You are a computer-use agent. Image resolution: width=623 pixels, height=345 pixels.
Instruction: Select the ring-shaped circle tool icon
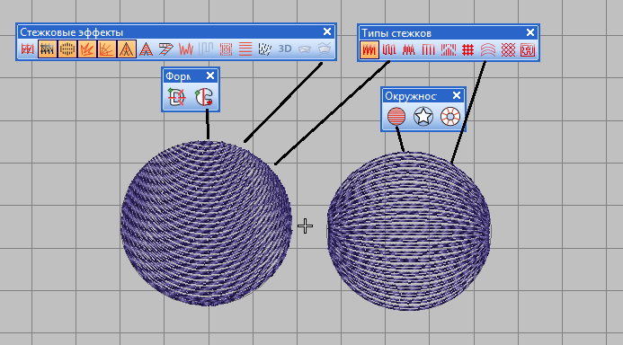click(x=450, y=117)
